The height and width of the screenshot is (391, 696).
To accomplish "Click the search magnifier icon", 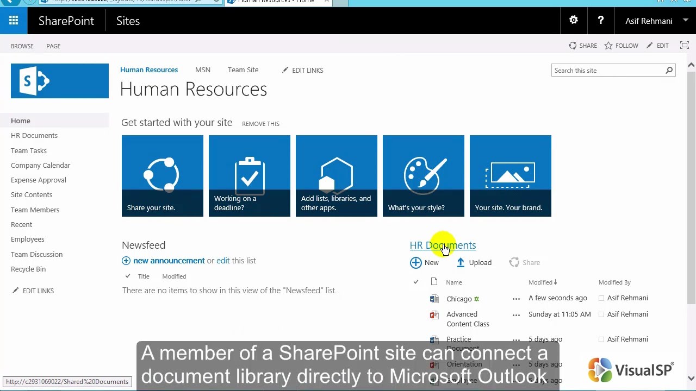I will coord(669,70).
